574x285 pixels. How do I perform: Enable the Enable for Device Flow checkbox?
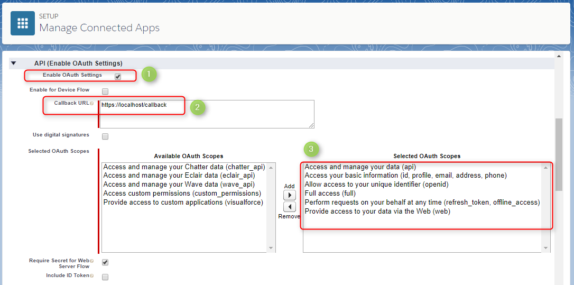105,91
